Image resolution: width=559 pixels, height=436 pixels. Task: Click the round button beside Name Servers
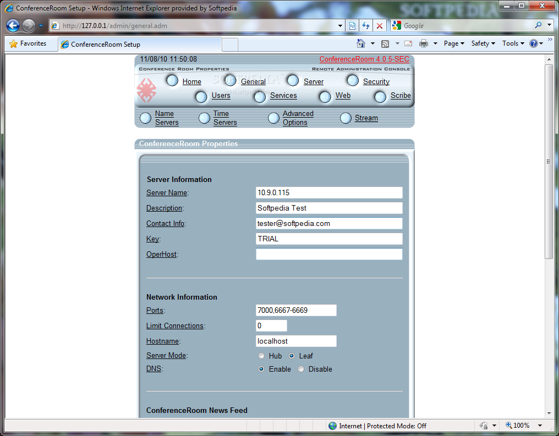(x=145, y=118)
